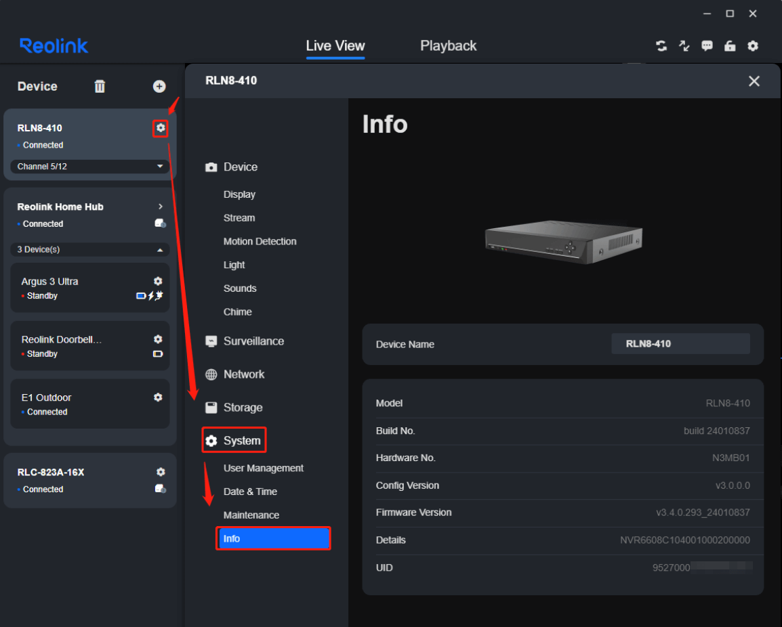Open RLC-823A-16X settings gear

[x=161, y=471]
